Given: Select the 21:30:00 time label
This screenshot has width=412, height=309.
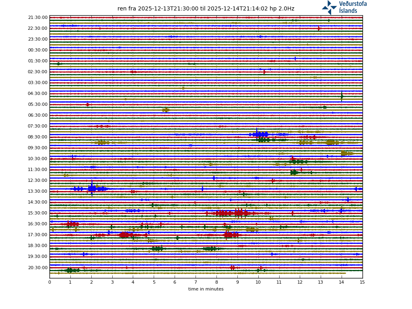Looking at the screenshot, I should click(x=38, y=18).
